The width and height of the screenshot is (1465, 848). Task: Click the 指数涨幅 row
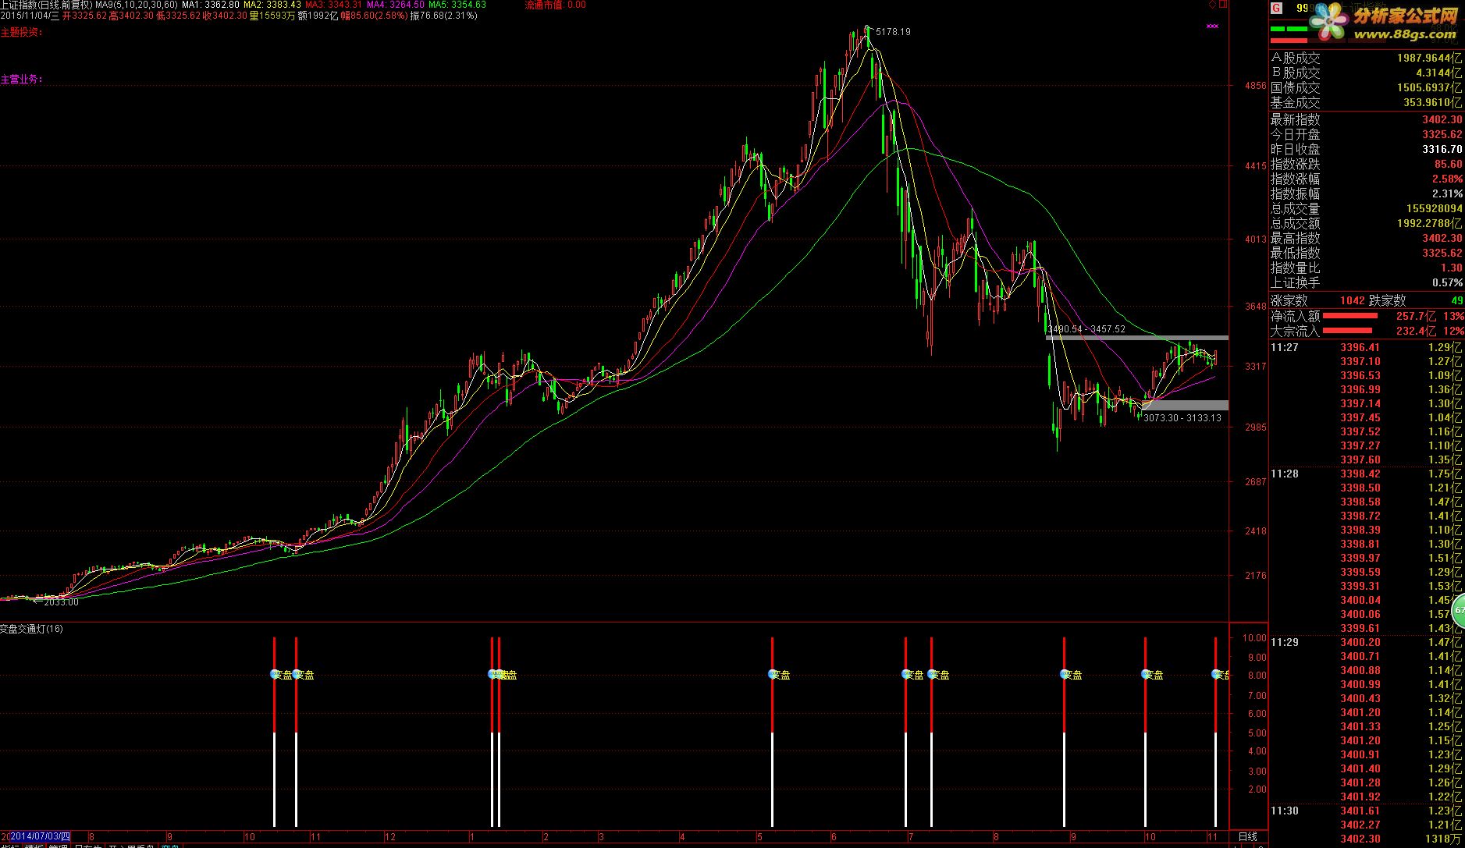[x=1367, y=179]
